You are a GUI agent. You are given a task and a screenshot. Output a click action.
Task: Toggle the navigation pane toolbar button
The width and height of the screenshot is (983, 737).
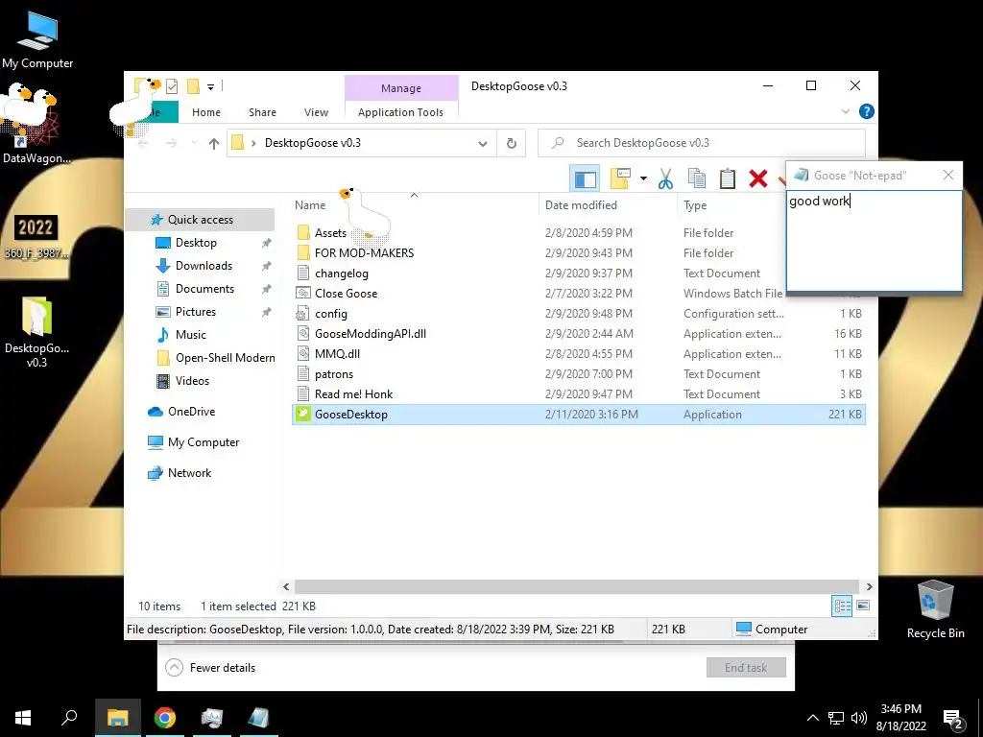point(585,179)
